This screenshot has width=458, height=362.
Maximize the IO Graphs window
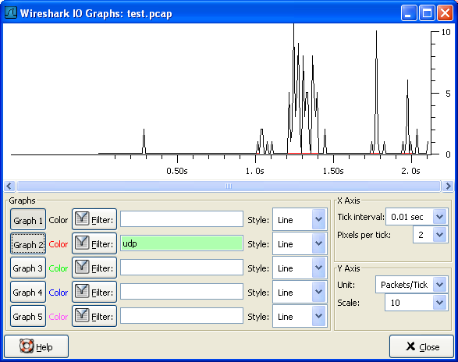[427, 13]
